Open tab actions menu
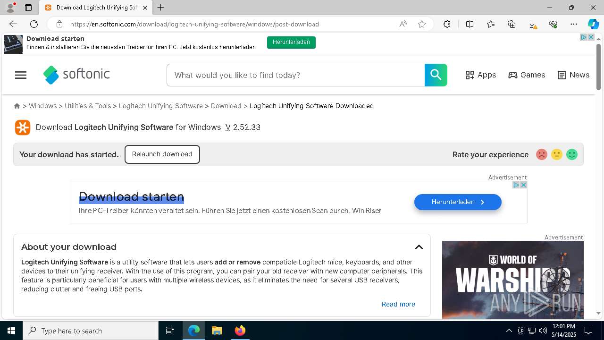Viewport: 604px width, 340px height. click(28, 8)
